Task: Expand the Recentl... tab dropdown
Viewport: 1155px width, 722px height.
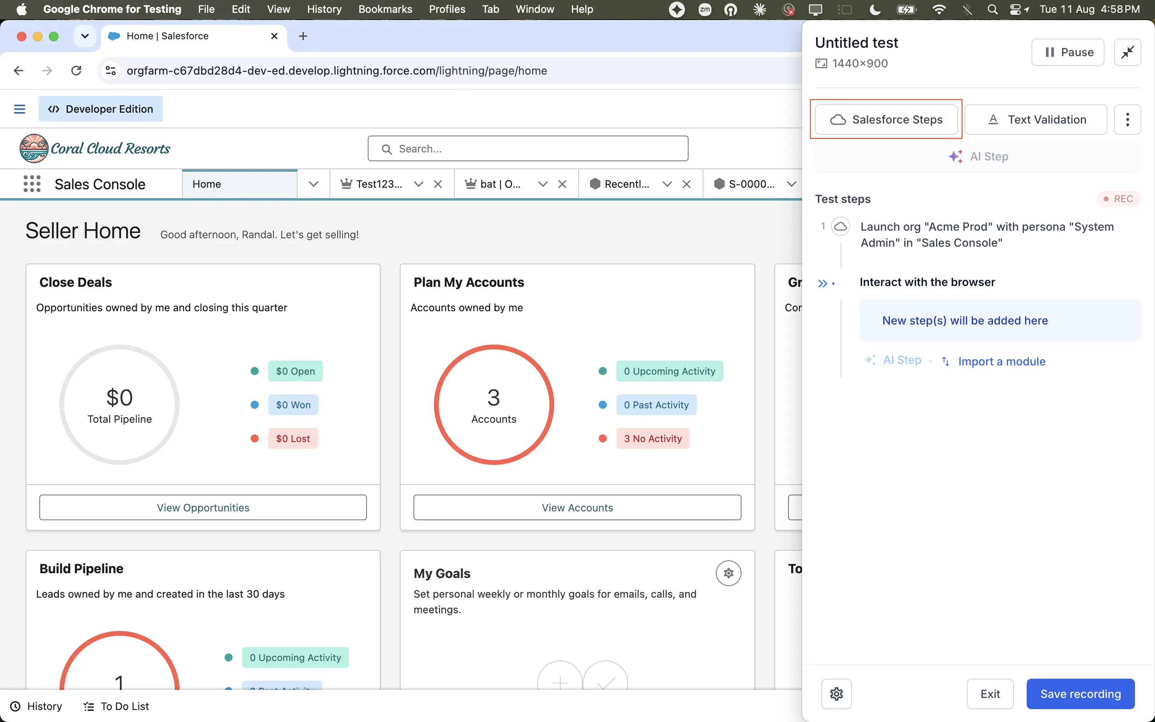Action: coord(667,185)
